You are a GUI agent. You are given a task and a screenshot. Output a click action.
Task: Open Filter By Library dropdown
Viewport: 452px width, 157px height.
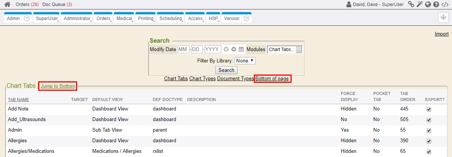click(245, 61)
